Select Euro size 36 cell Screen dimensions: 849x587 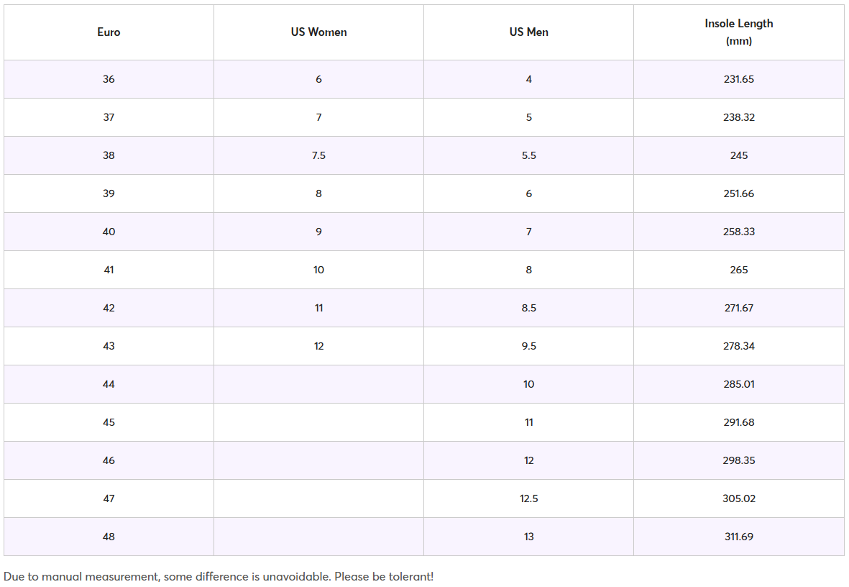[x=109, y=79]
